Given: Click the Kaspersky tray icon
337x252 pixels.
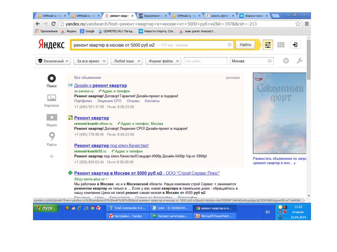Looking at the screenshot, I should pos(285,212).
